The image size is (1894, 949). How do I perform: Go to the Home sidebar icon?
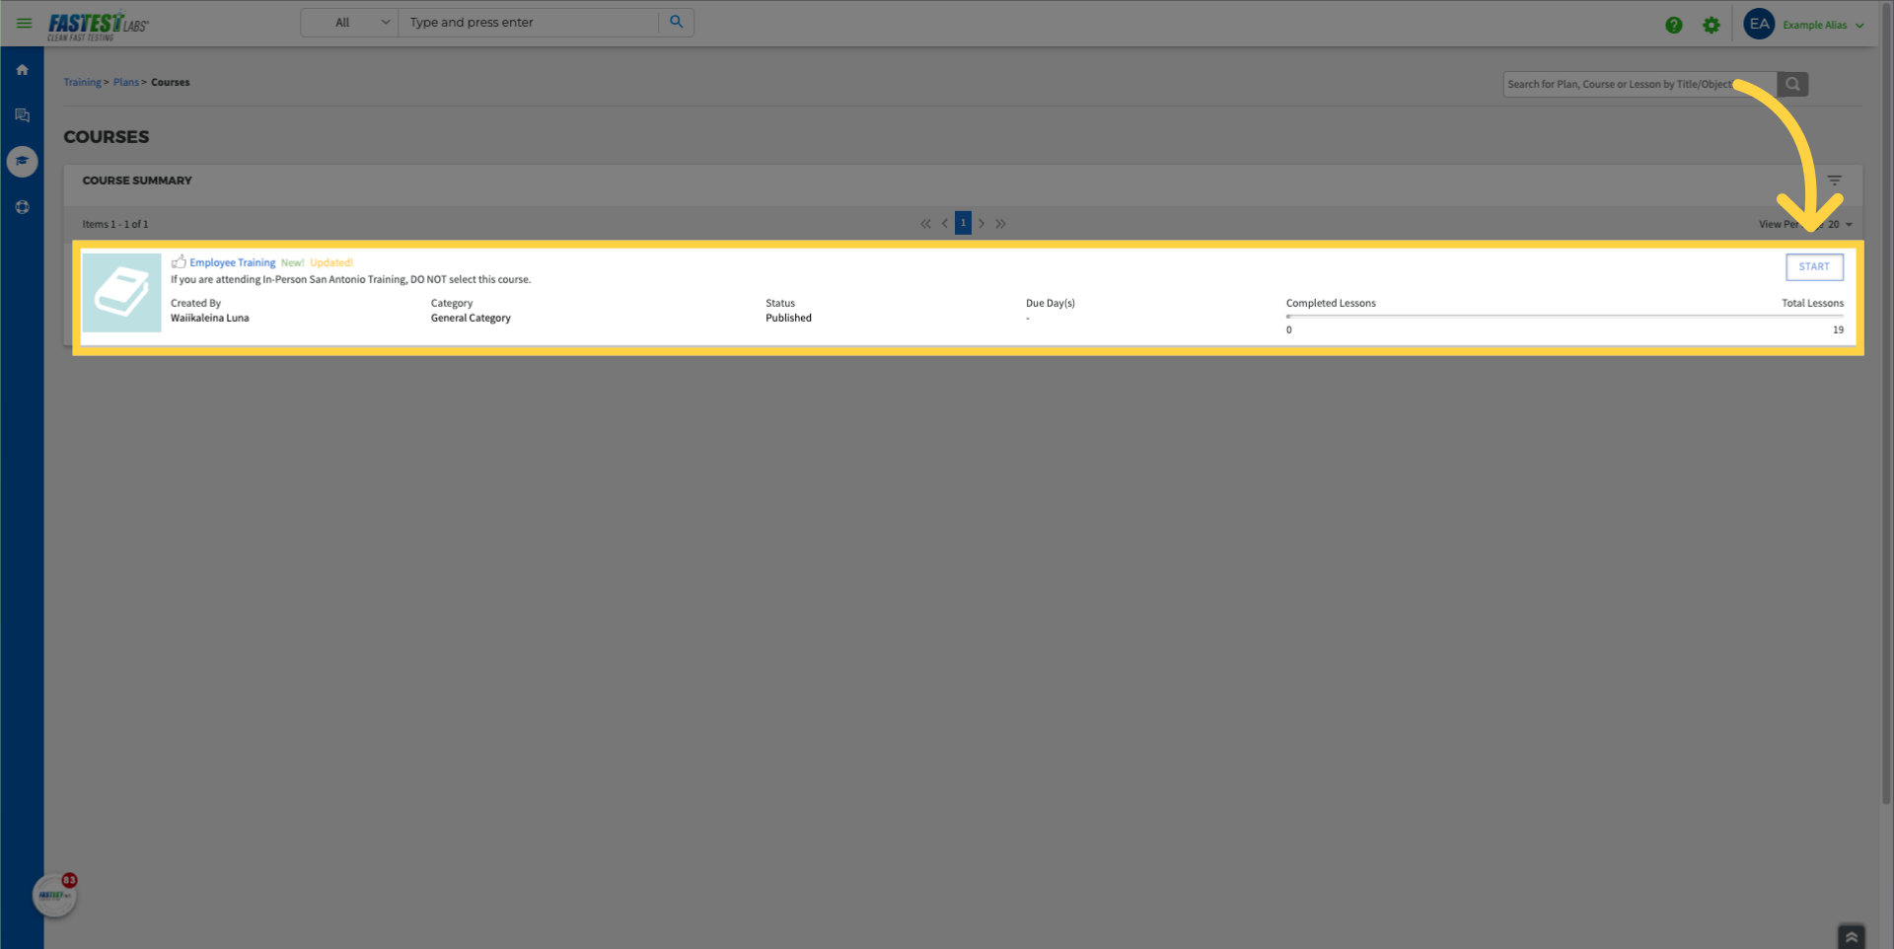(22, 70)
